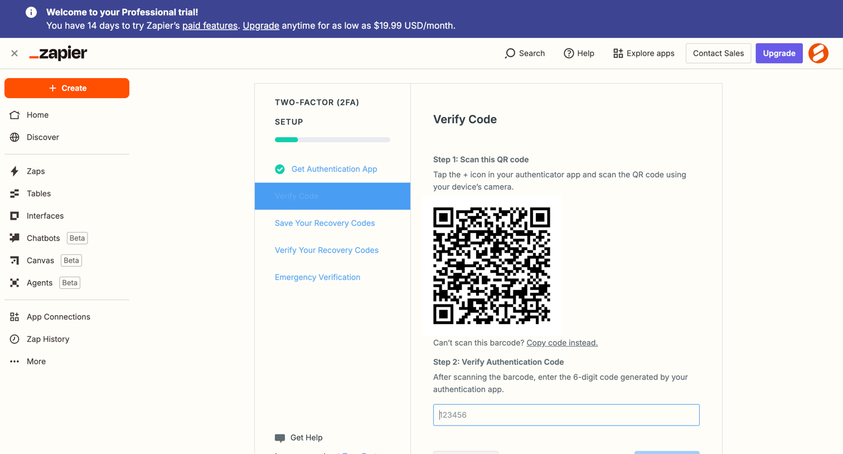Screen dimensions: 843x454
Task: Click the Discover globe icon
Action: (x=14, y=137)
